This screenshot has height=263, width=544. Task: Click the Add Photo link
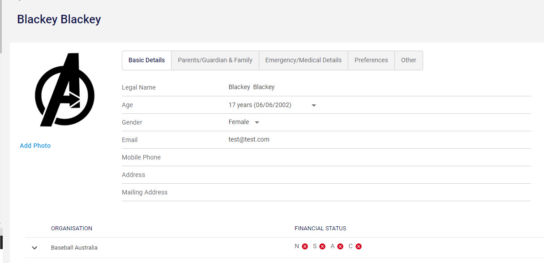(x=35, y=146)
